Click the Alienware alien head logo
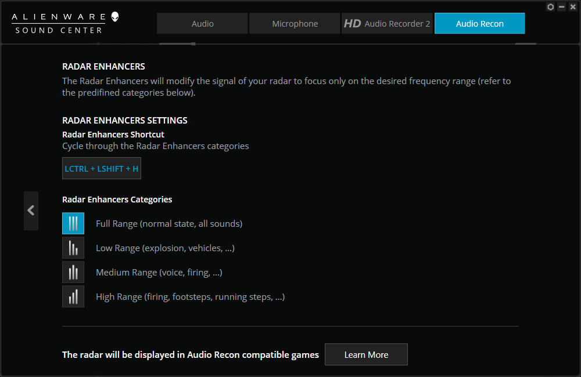The width and height of the screenshot is (581, 377). (115, 17)
